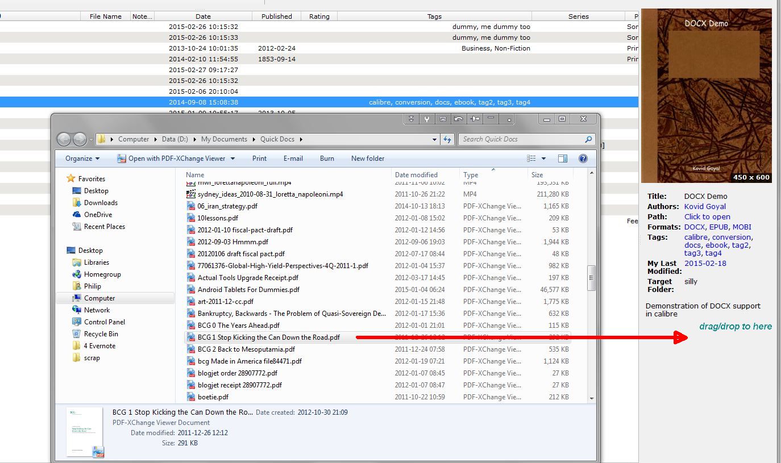781x463 pixels.
Task: Click the Explorer file list scrollbar thumb
Action: click(591, 278)
